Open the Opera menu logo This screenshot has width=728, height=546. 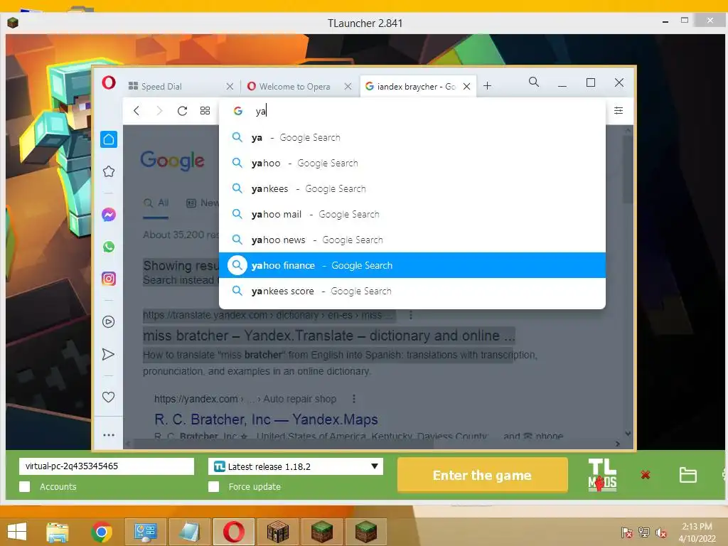(x=109, y=82)
